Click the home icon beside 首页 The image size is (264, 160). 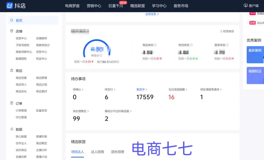pyautogui.click(x=12, y=20)
